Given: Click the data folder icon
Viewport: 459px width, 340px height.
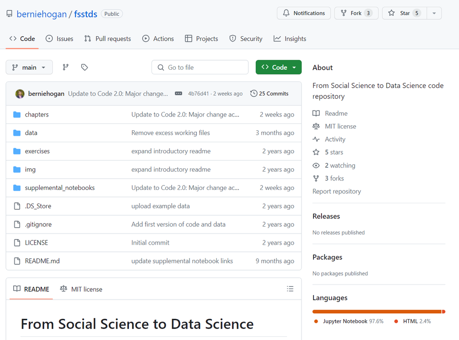Looking at the screenshot, I should 17,133.
